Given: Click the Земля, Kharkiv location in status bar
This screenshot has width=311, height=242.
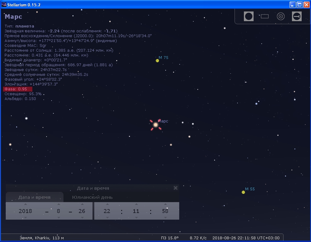Looking at the screenshot, I should point(42,238).
